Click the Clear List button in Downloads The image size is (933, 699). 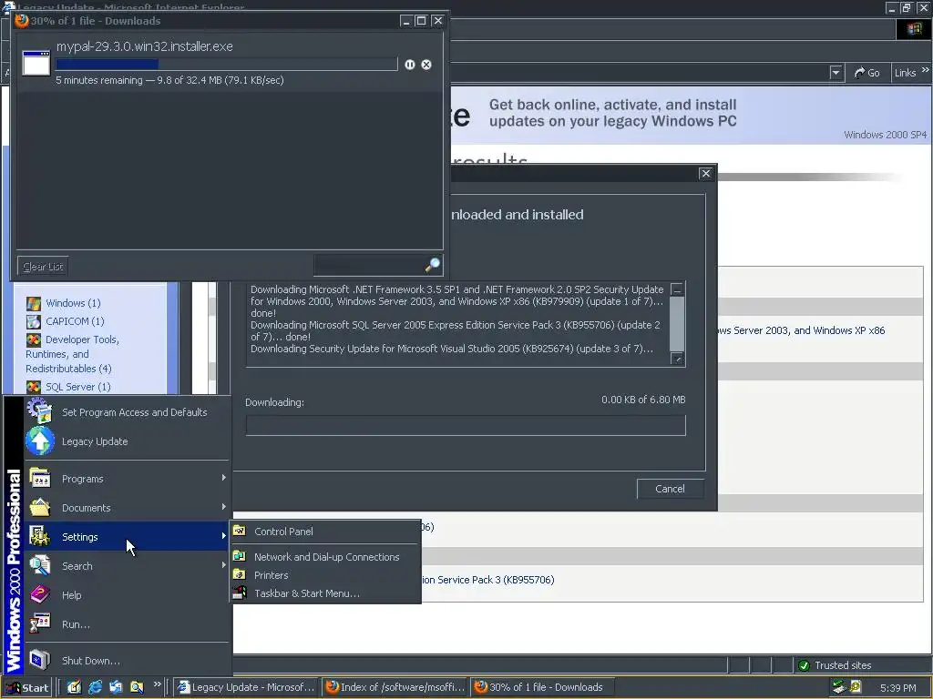(43, 267)
